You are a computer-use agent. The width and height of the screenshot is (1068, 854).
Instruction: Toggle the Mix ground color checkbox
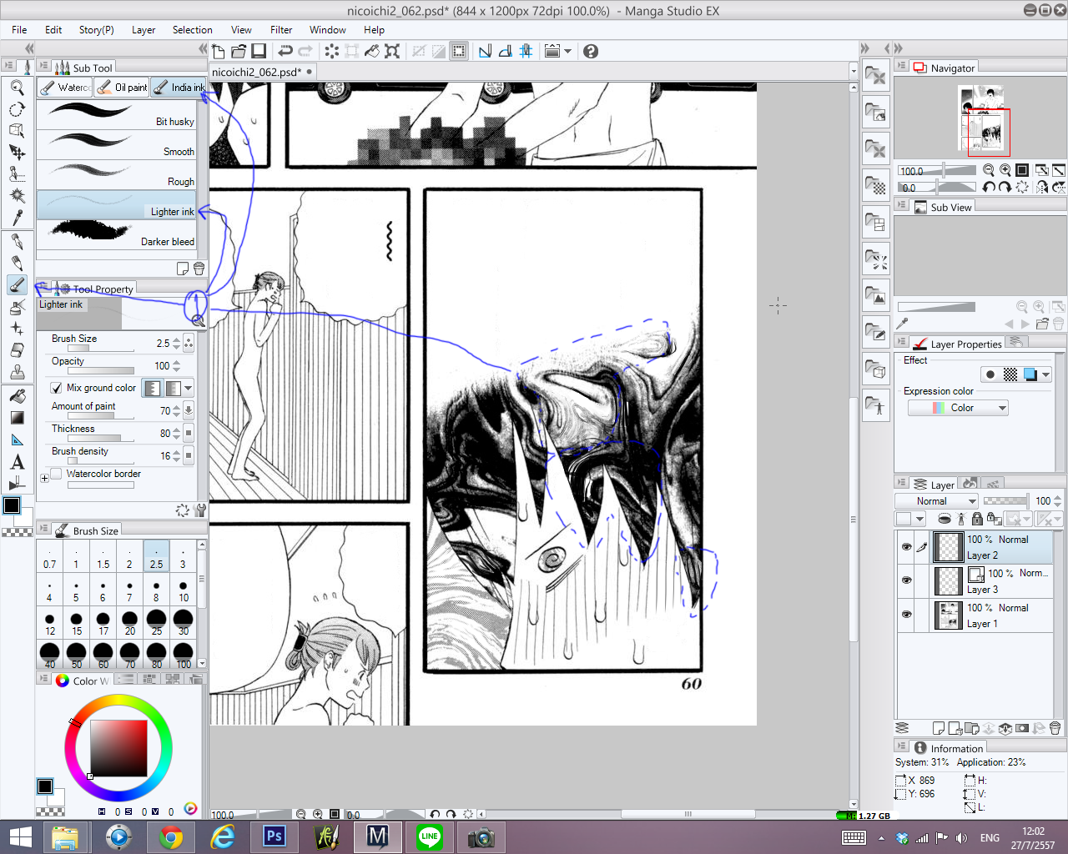[57, 388]
